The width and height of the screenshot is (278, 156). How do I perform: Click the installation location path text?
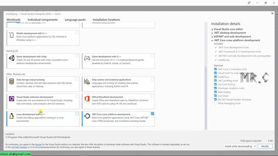pos(38,137)
